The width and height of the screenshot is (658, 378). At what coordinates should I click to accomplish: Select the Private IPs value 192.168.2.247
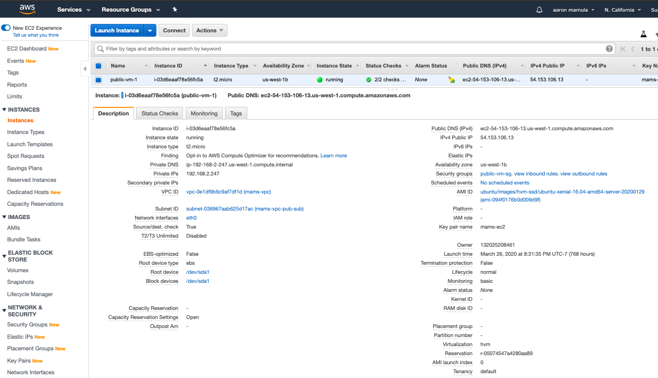[203, 174]
